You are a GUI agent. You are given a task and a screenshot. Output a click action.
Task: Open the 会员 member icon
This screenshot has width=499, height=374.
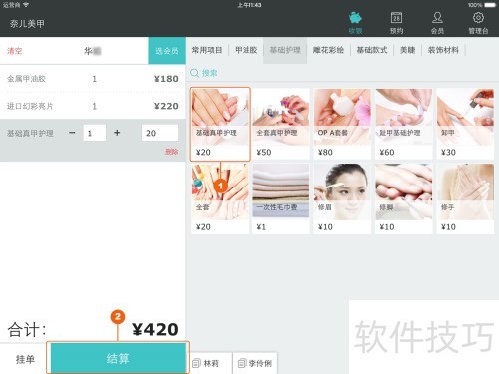437,18
